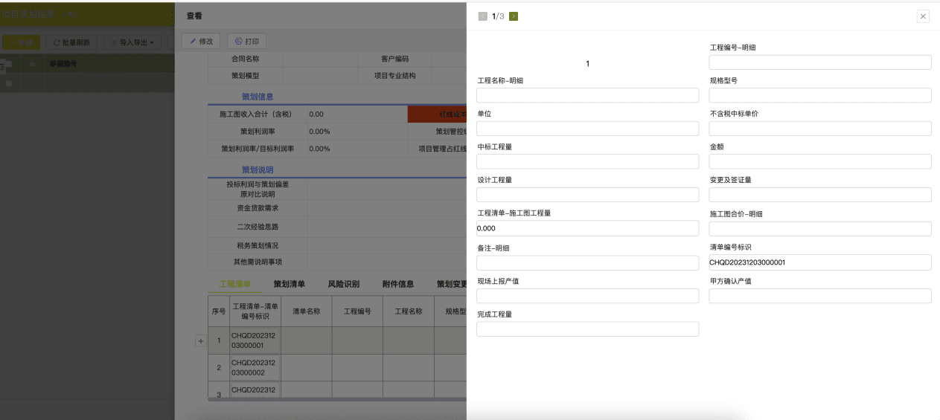Switch to the 策划清单 tab
Image resolution: width=940 pixels, height=420 pixels.
[290, 284]
